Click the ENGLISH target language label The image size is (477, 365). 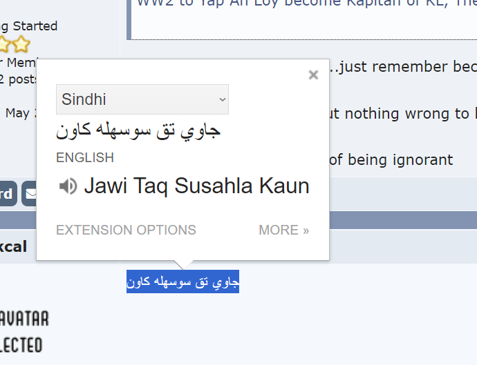coord(85,157)
